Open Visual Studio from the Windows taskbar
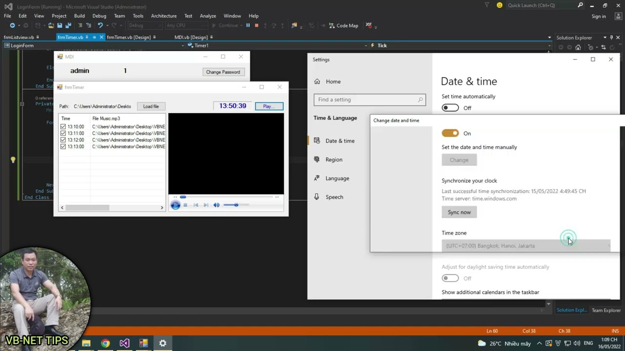This screenshot has width=625, height=351. [x=125, y=343]
